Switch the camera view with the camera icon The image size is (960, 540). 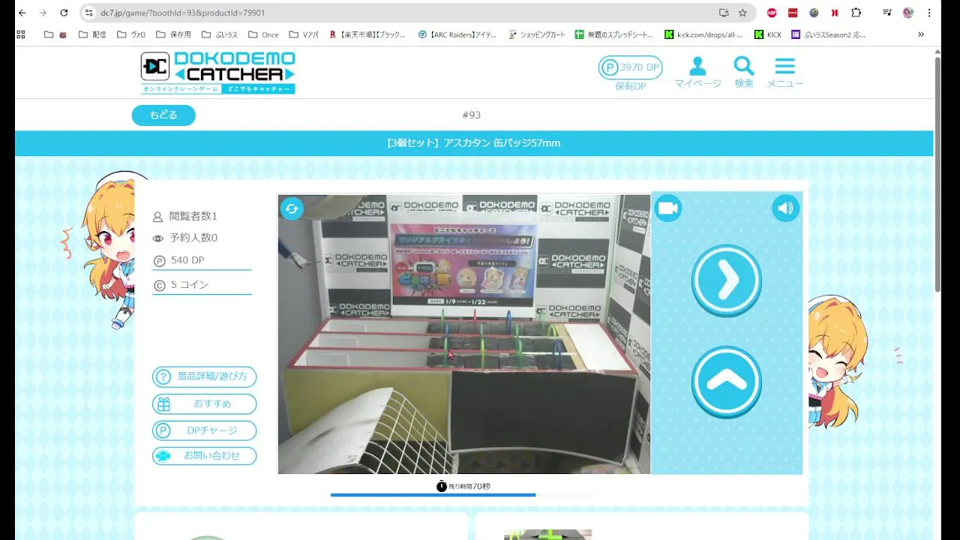coord(667,208)
